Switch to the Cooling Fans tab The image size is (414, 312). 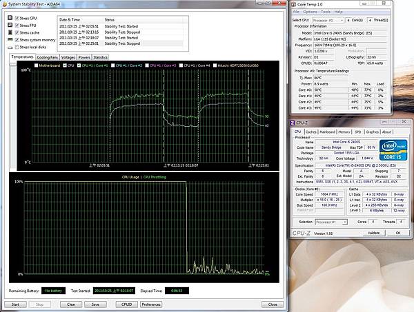click(x=47, y=57)
